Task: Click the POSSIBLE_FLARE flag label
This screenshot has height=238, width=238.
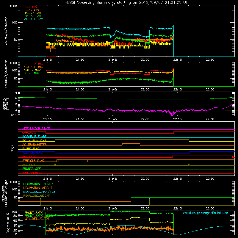Action: pos(34,137)
